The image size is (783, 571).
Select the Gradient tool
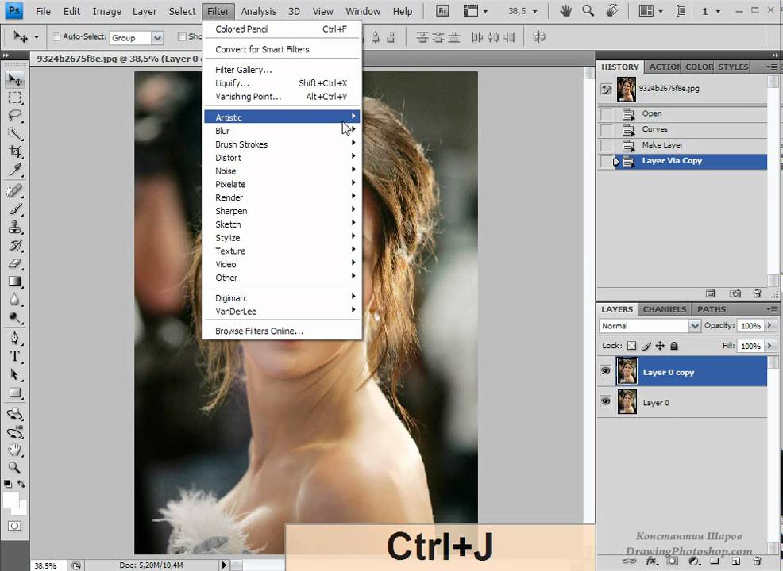point(15,282)
